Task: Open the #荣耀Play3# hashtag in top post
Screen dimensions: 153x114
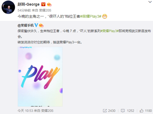Action: coord(91,16)
